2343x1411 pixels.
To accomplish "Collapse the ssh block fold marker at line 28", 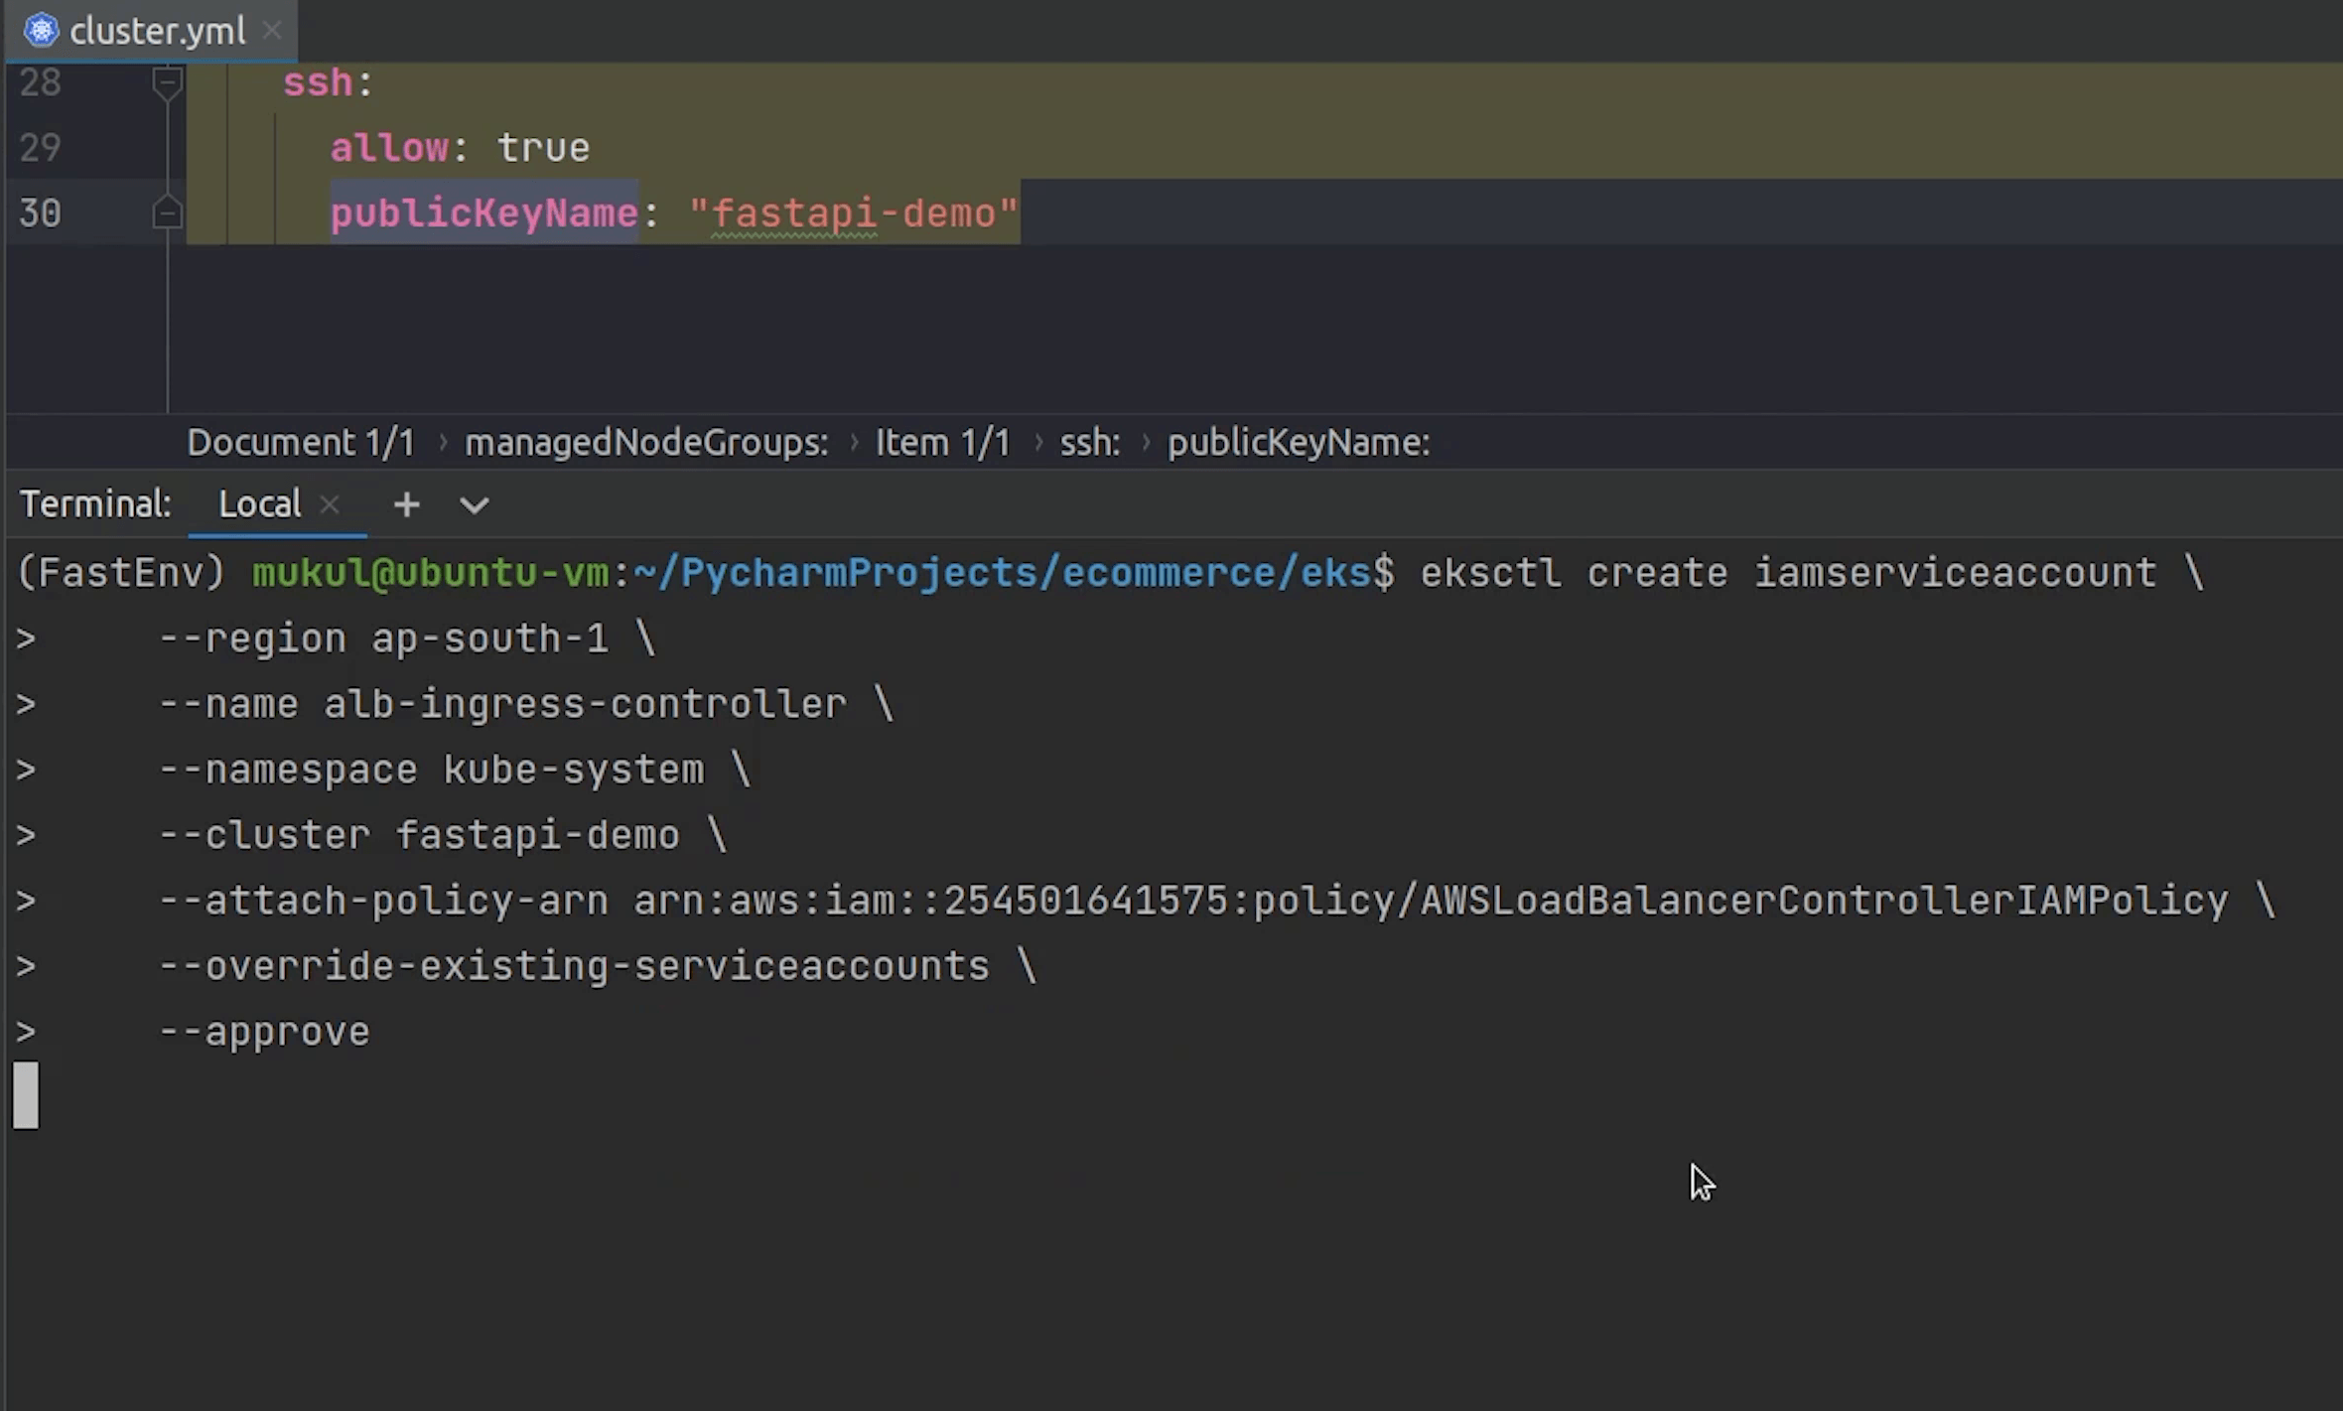I will coord(168,82).
